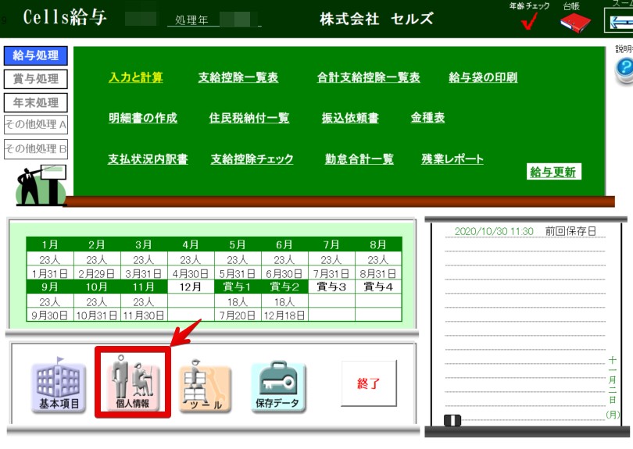The width and height of the screenshot is (633, 449).
Task: Open the 個人情報 people icon
Action: [x=132, y=384]
